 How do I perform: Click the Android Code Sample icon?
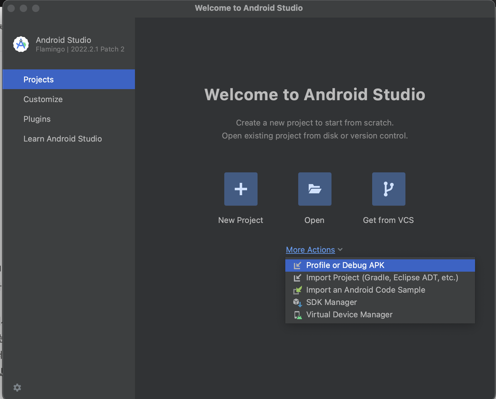coord(297,290)
